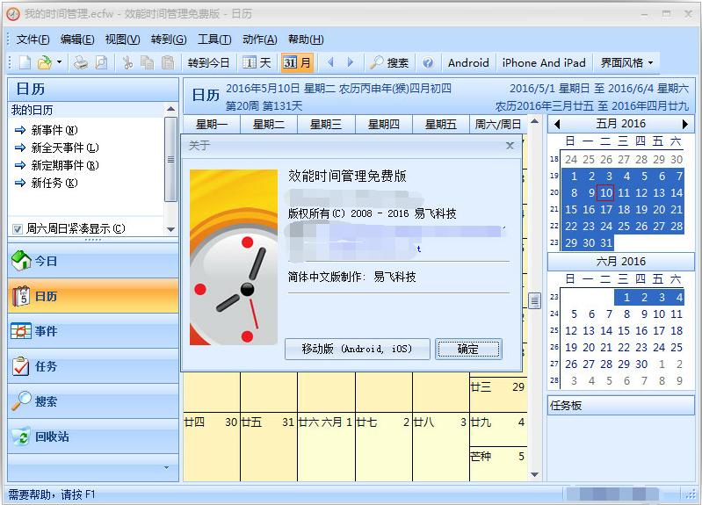Click the 移动版 (Android, iOS) button
The width and height of the screenshot is (702, 505).
[357, 349]
